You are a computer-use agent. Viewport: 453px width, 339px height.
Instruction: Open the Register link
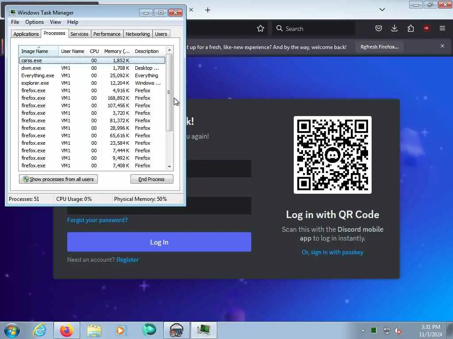[x=127, y=260]
